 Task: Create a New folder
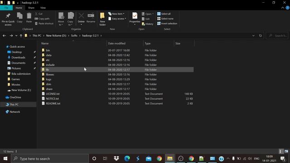102,19
